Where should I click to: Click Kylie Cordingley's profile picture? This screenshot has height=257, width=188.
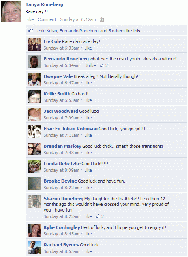point(34,230)
